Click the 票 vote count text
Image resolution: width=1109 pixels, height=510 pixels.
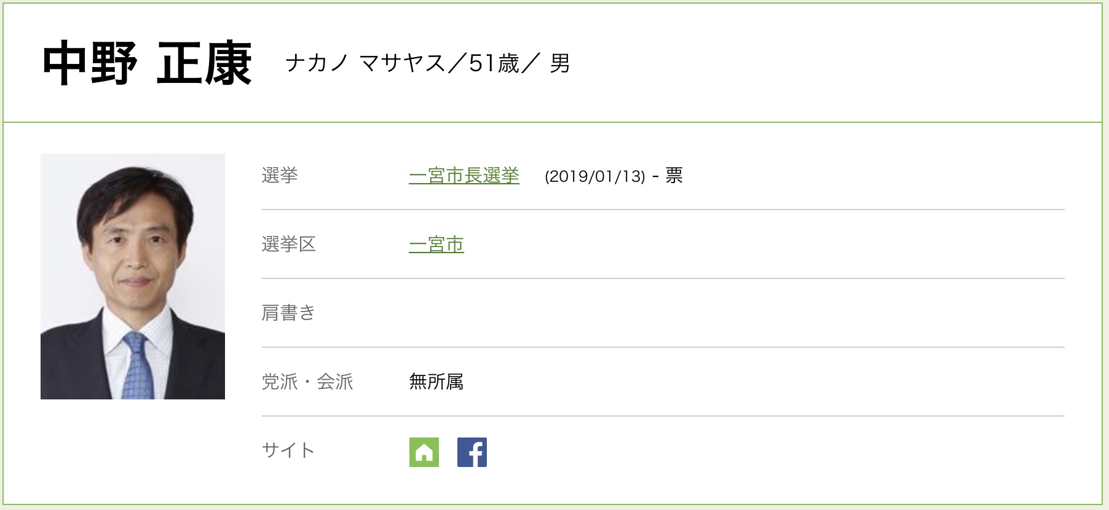[x=674, y=176]
